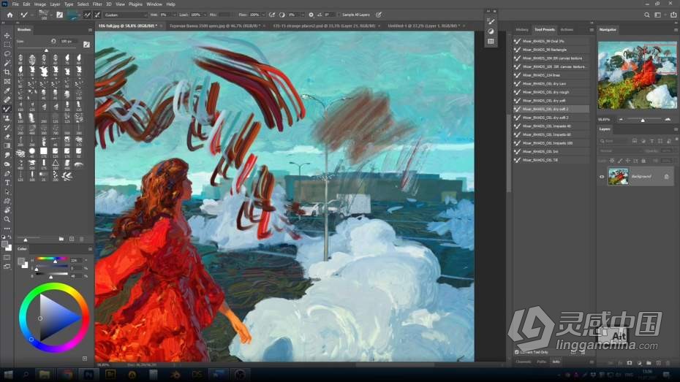Image resolution: width=680 pixels, height=382 pixels.
Task: Select the Lasso tool
Action: pyautogui.click(x=7, y=53)
